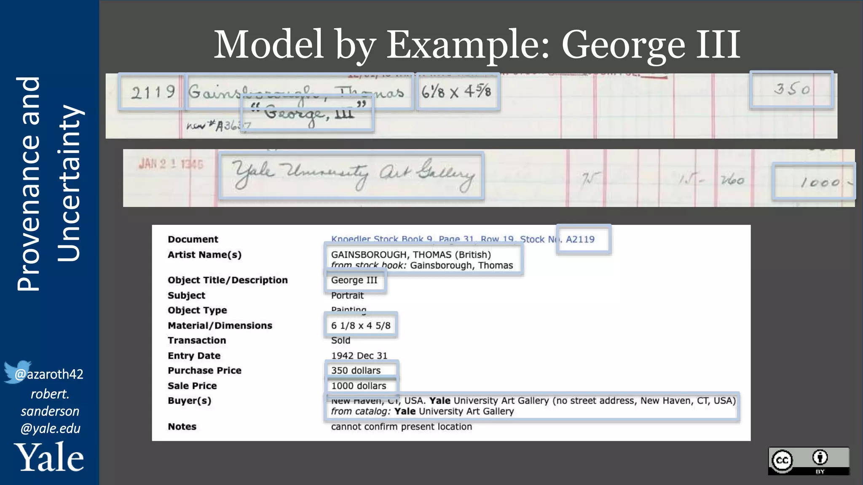This screenshot has height=485, width=863.
Task: Click the 'Material/Dimensions' label
Action: (220, 325)
